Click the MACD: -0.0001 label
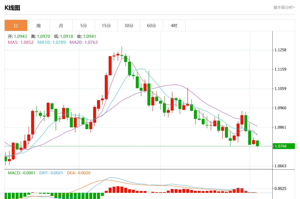Image resolution: width=300 pixels, height=199 pixels. [x=22, y=173]
